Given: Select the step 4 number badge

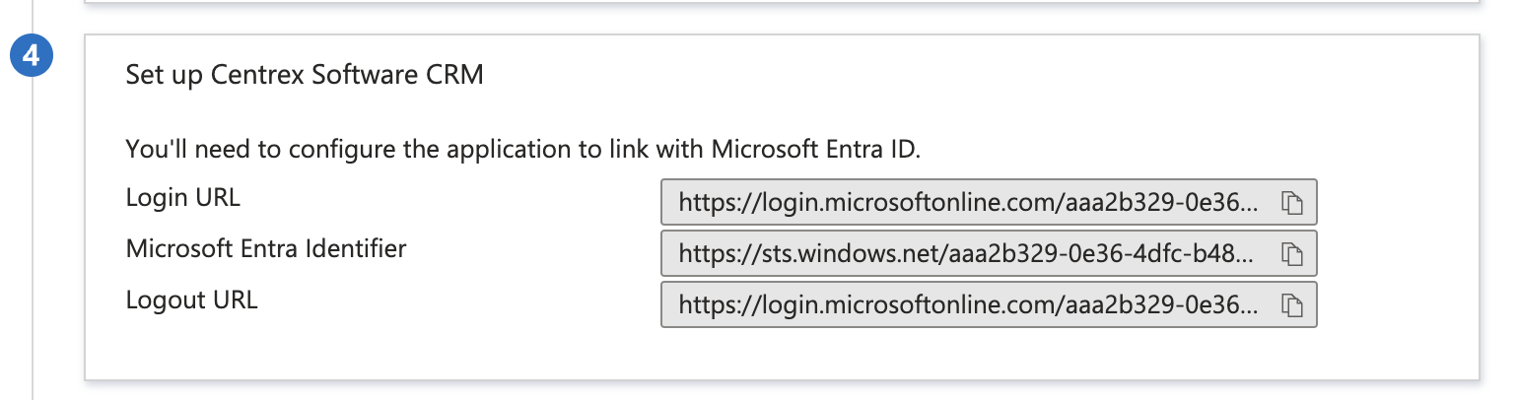Looking at the screenshot, I should [32, 56].
